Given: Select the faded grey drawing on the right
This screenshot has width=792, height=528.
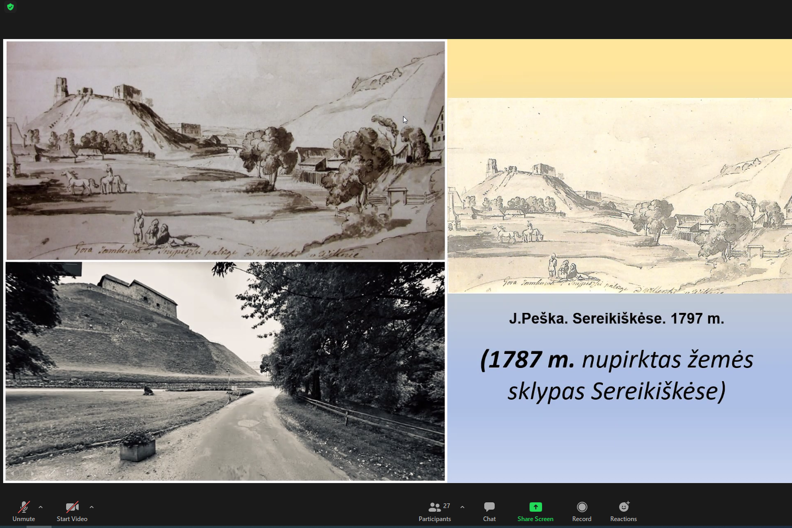Looking at the screenshot, I should [x=620, y=196].
